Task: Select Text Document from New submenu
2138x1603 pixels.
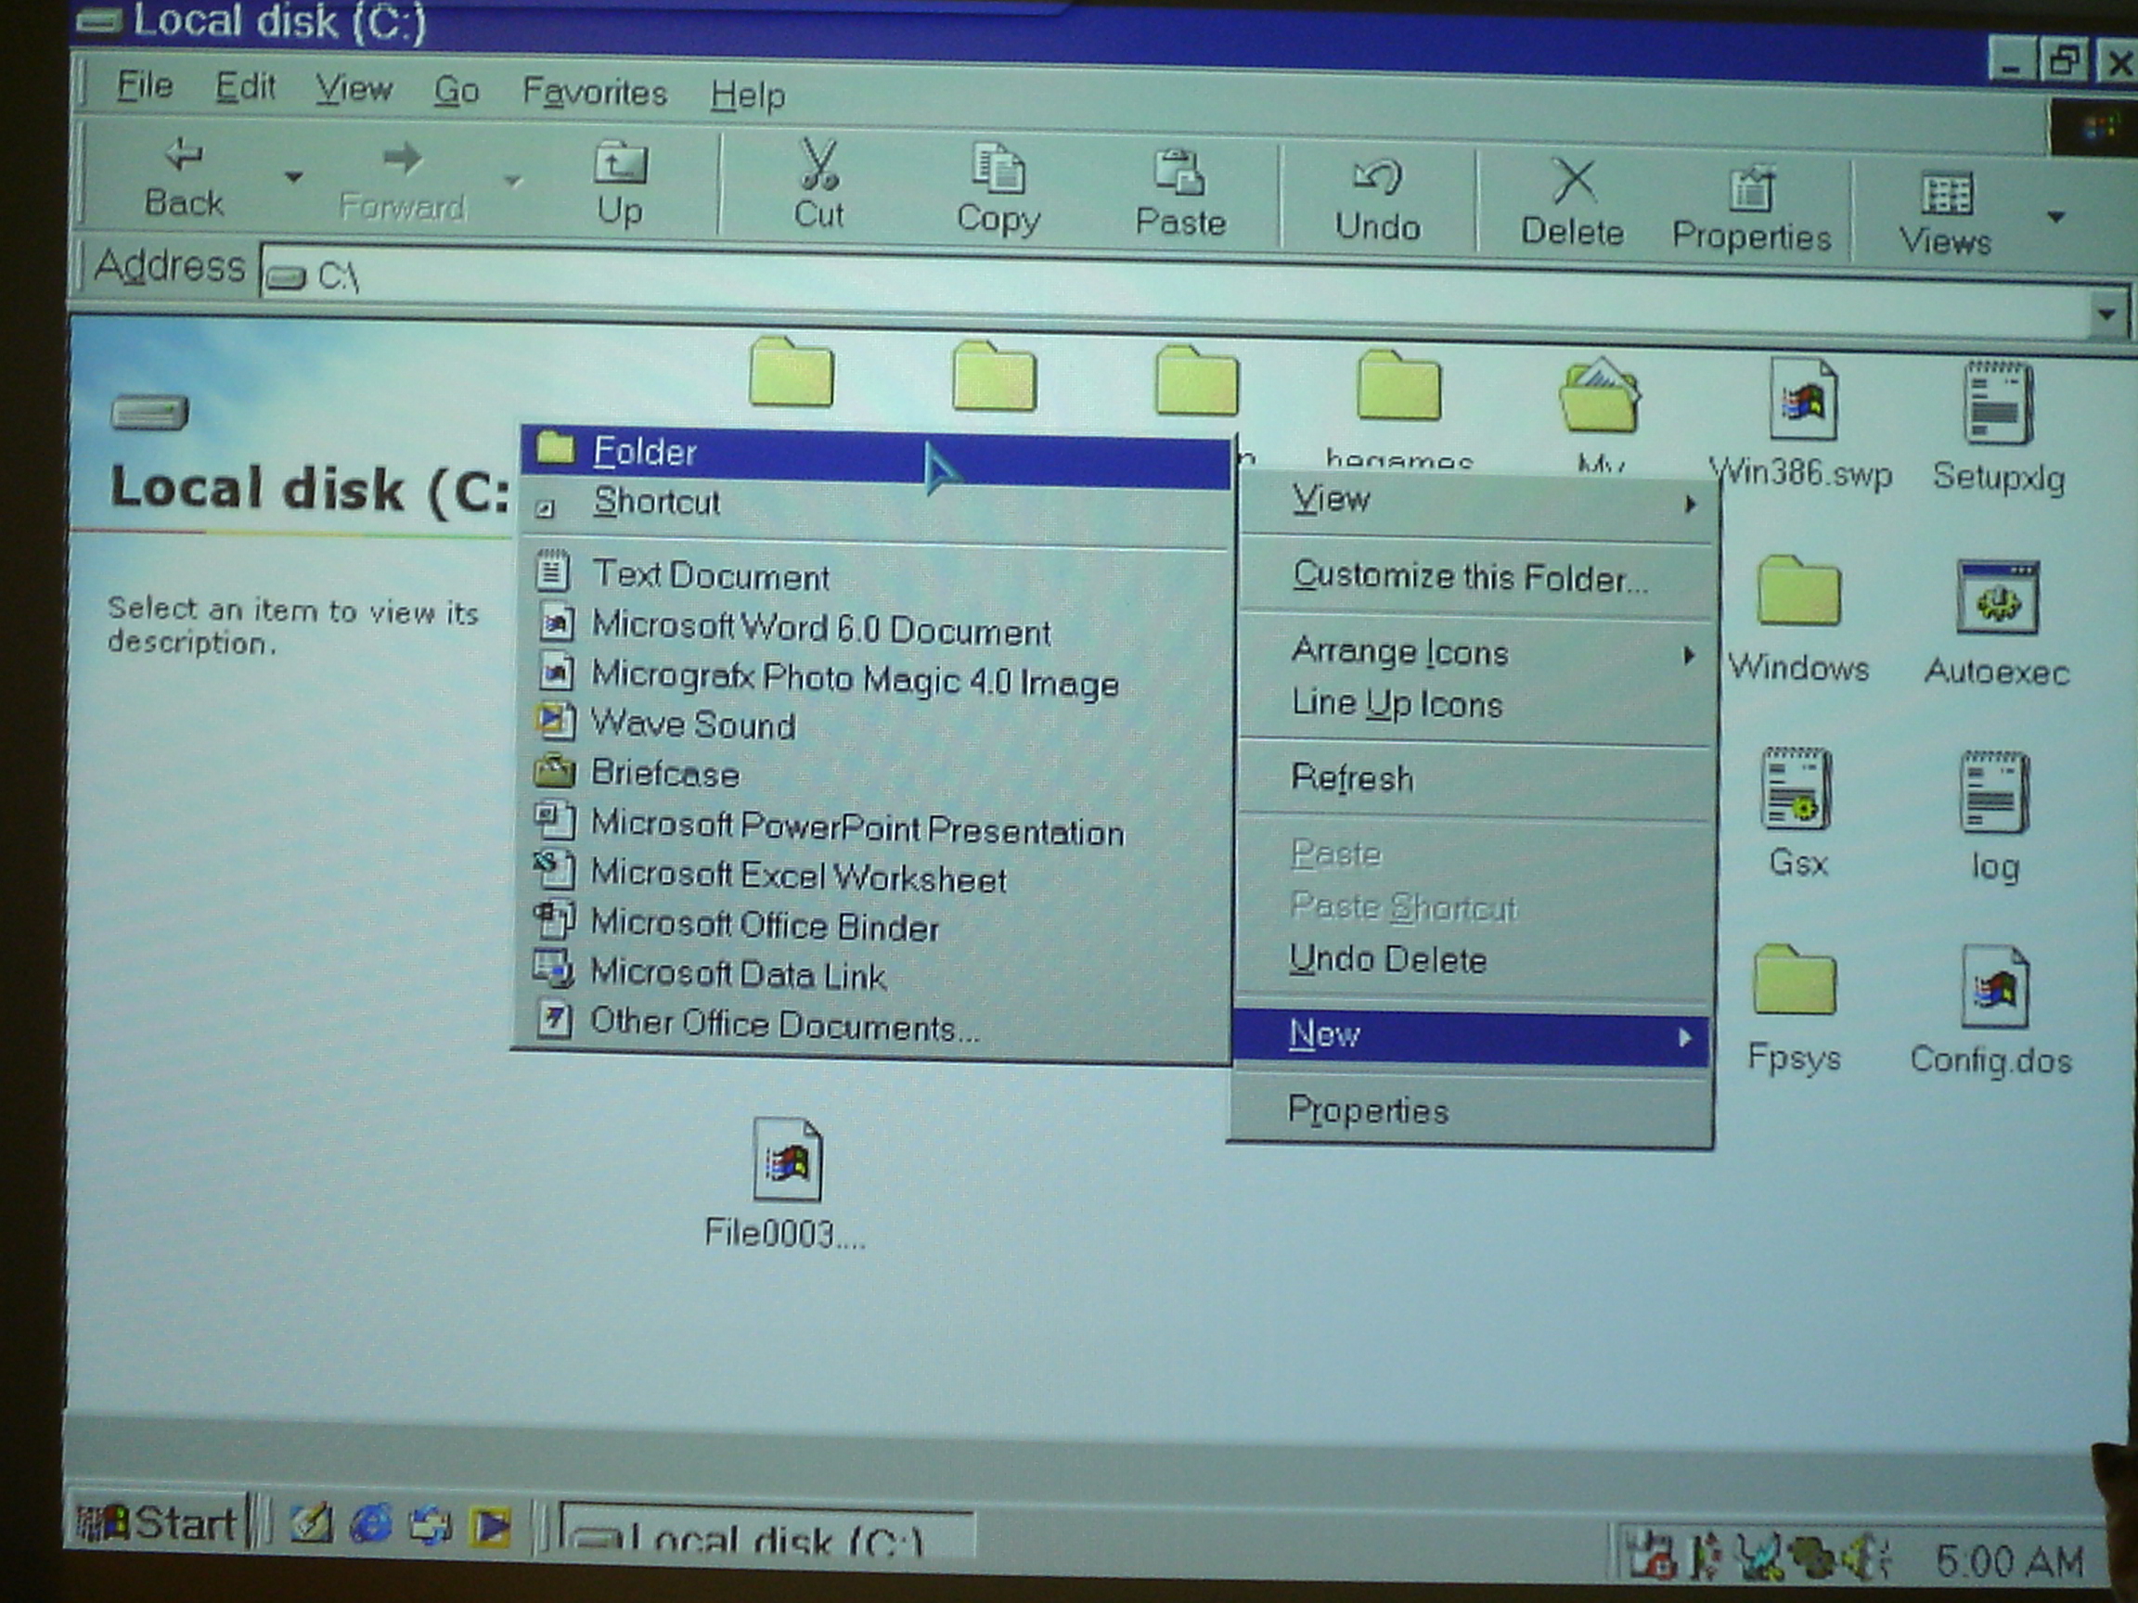Action: [x=711, y=576]
